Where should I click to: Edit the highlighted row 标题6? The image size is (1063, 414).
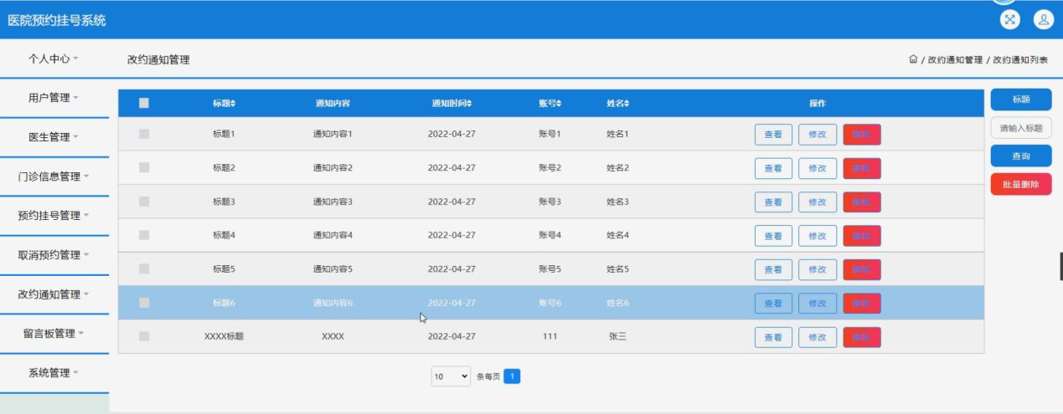point(818,304)
